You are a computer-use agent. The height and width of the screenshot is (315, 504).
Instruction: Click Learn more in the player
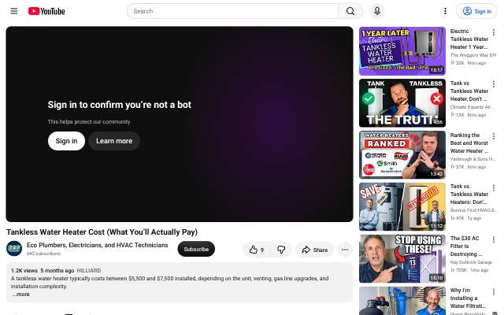(x=114, y=141)
